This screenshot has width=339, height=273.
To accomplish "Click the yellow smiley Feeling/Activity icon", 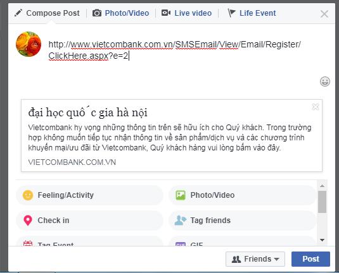I will click(28, 195).
